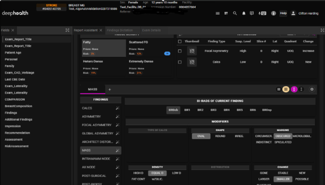Open notifications via the bell icon
The image size is (325, 185).
(244, 13)
